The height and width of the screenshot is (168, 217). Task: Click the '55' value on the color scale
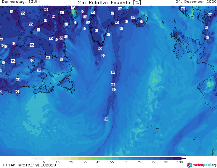(112, 162)
